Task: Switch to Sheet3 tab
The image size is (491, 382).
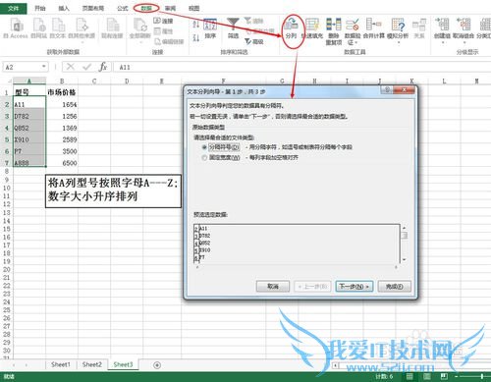Action: [x=123, y=364]
